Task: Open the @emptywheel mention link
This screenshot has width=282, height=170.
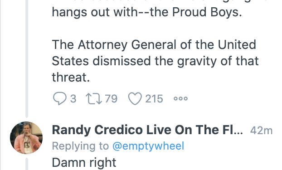Action: (x=148, y=146)
